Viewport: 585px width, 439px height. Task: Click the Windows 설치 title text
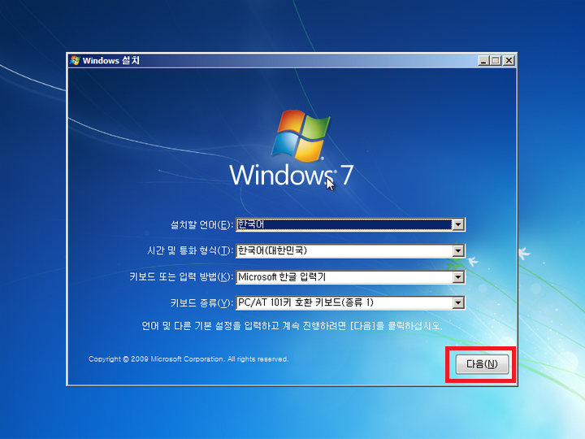pos(110,60)
